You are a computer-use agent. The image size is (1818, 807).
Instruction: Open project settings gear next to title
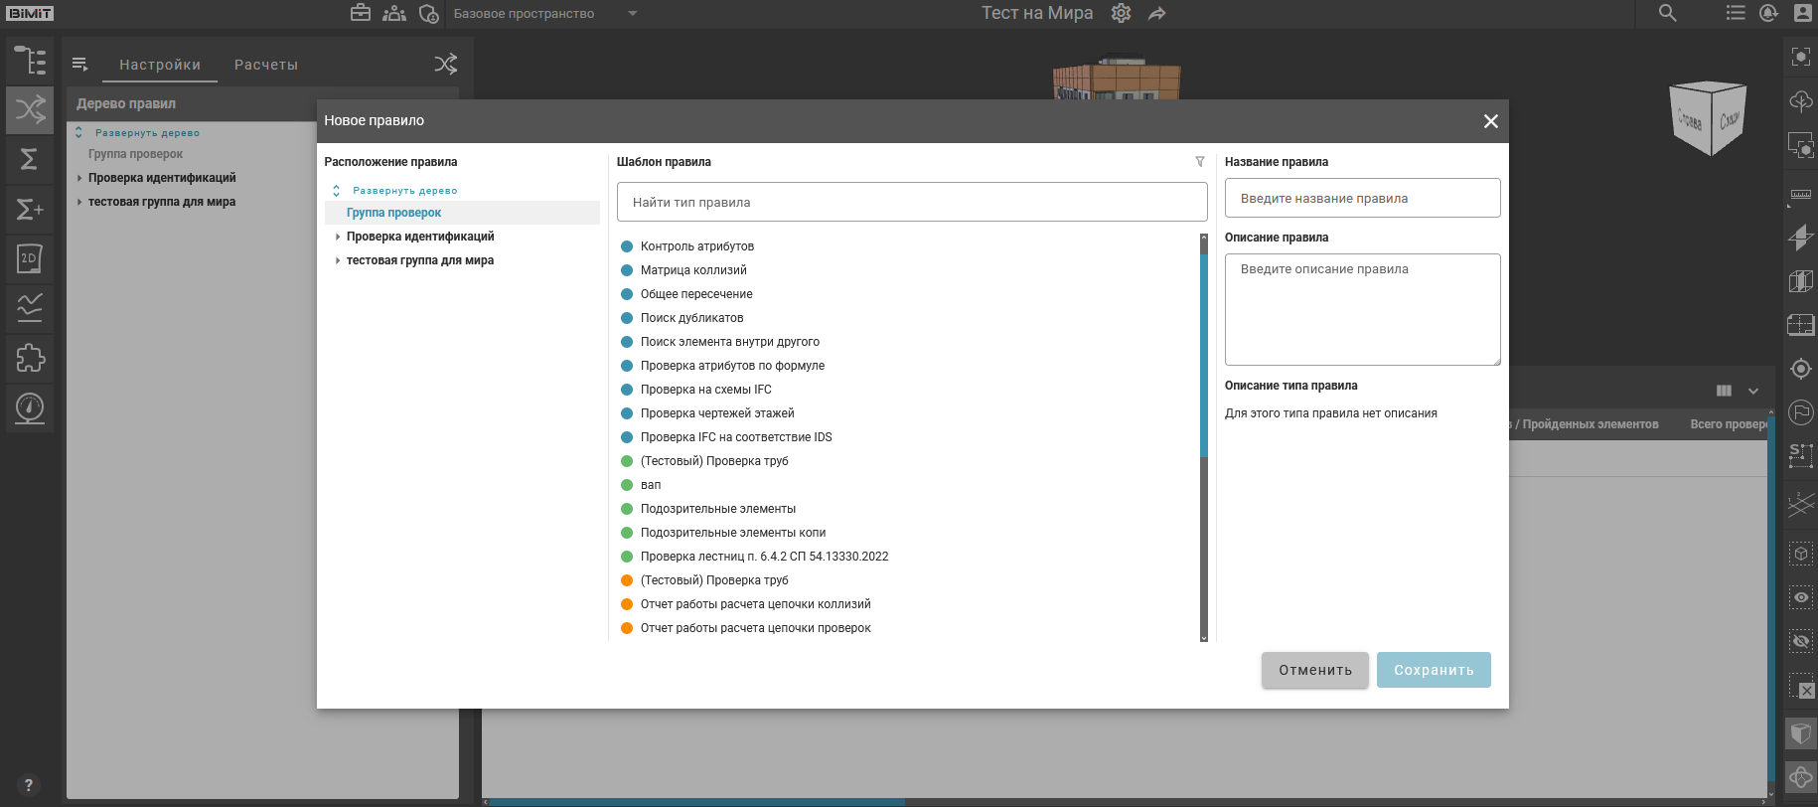point(1121,14)
